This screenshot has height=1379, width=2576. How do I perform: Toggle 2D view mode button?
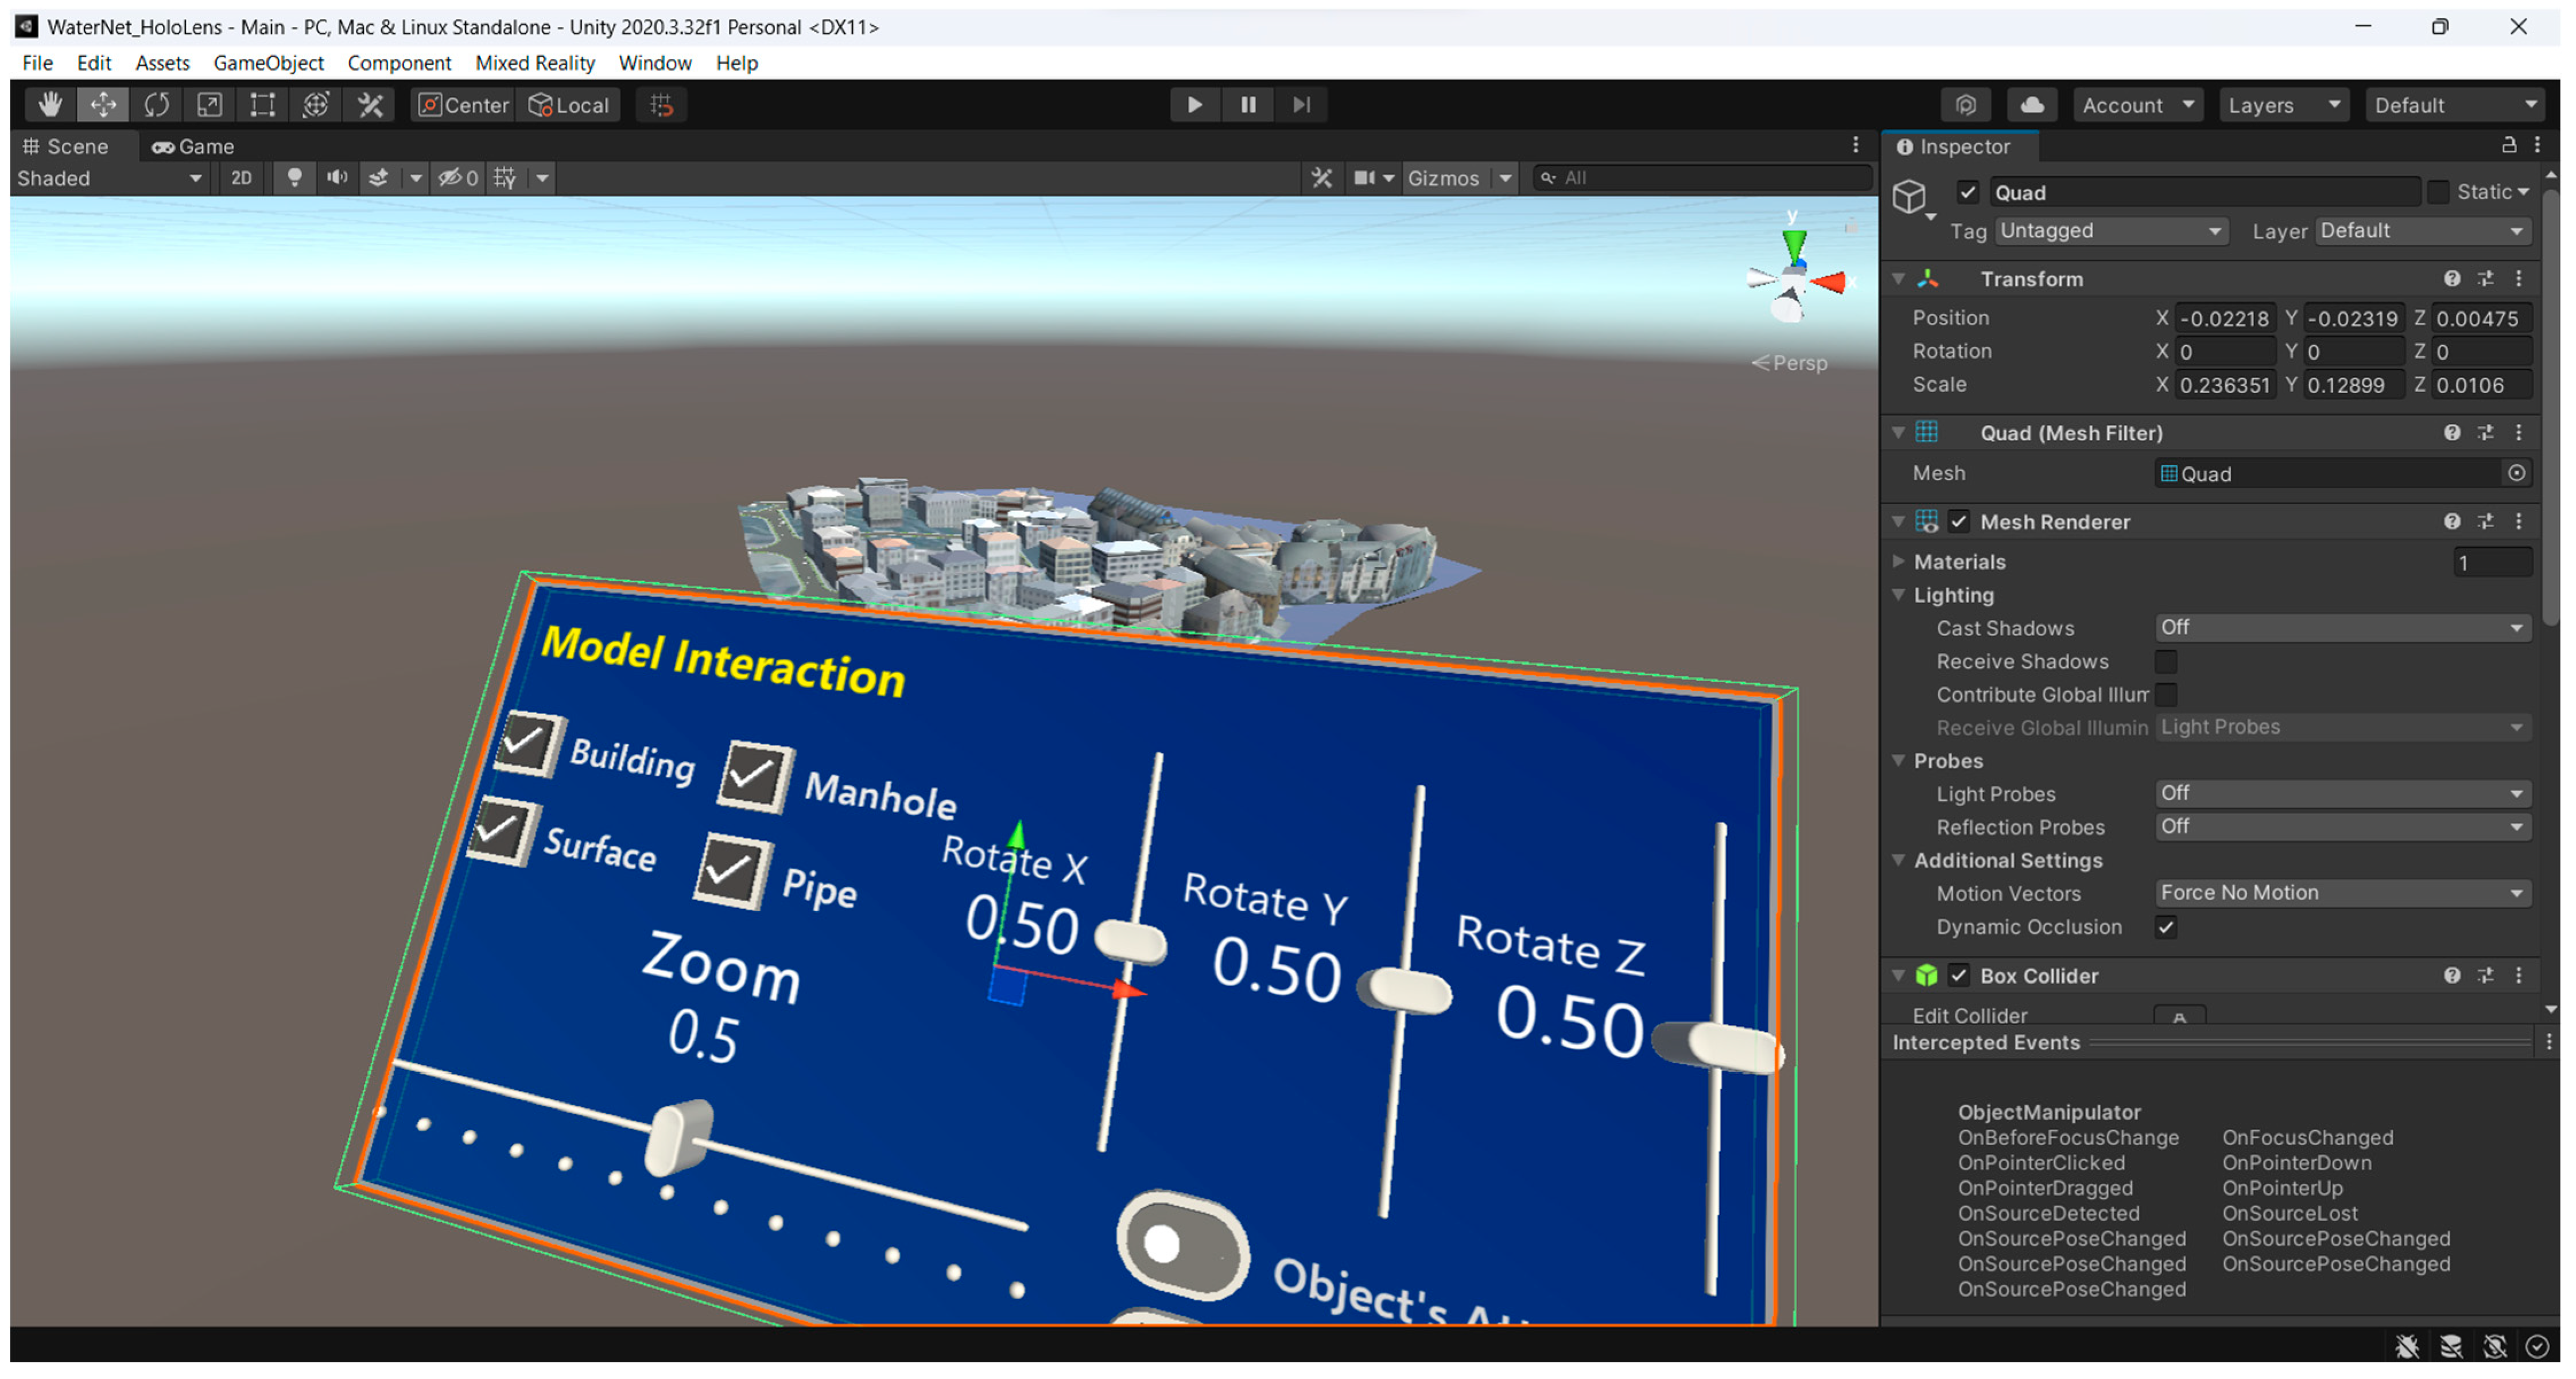(x=241, y=178)
